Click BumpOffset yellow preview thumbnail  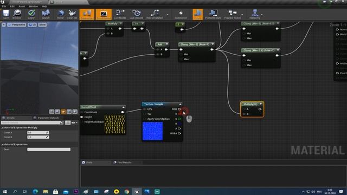click(114, 124)
